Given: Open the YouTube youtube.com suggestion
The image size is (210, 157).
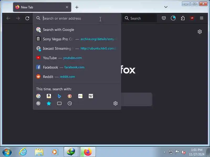Looking at the screenshot, I should (77, 58).
